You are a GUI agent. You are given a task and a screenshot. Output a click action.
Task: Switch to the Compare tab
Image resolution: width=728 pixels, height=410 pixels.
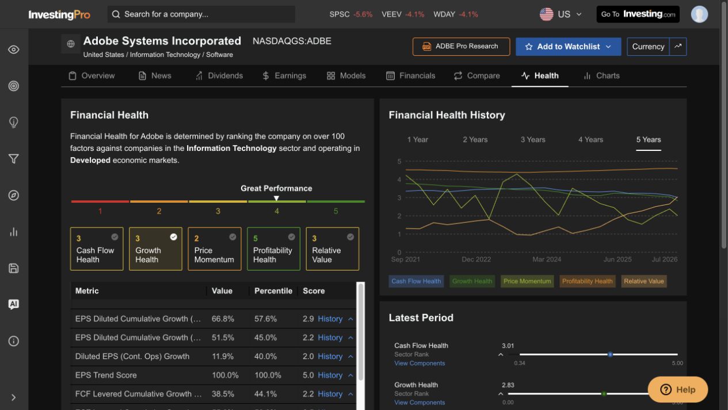point(477,75)
